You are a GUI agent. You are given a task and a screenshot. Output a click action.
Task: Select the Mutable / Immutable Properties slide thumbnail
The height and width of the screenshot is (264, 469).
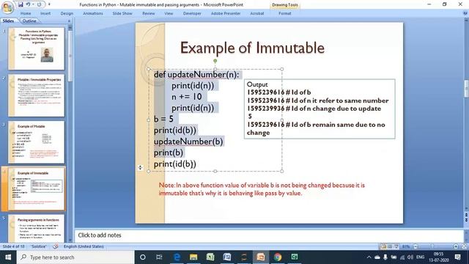pos(36,95)
